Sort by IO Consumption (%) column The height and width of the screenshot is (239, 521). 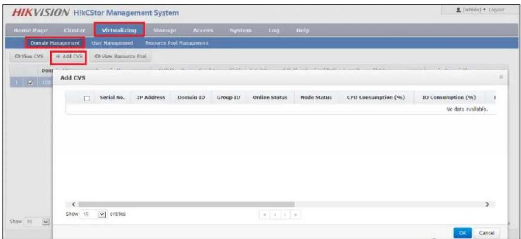(x=449, y=98)
